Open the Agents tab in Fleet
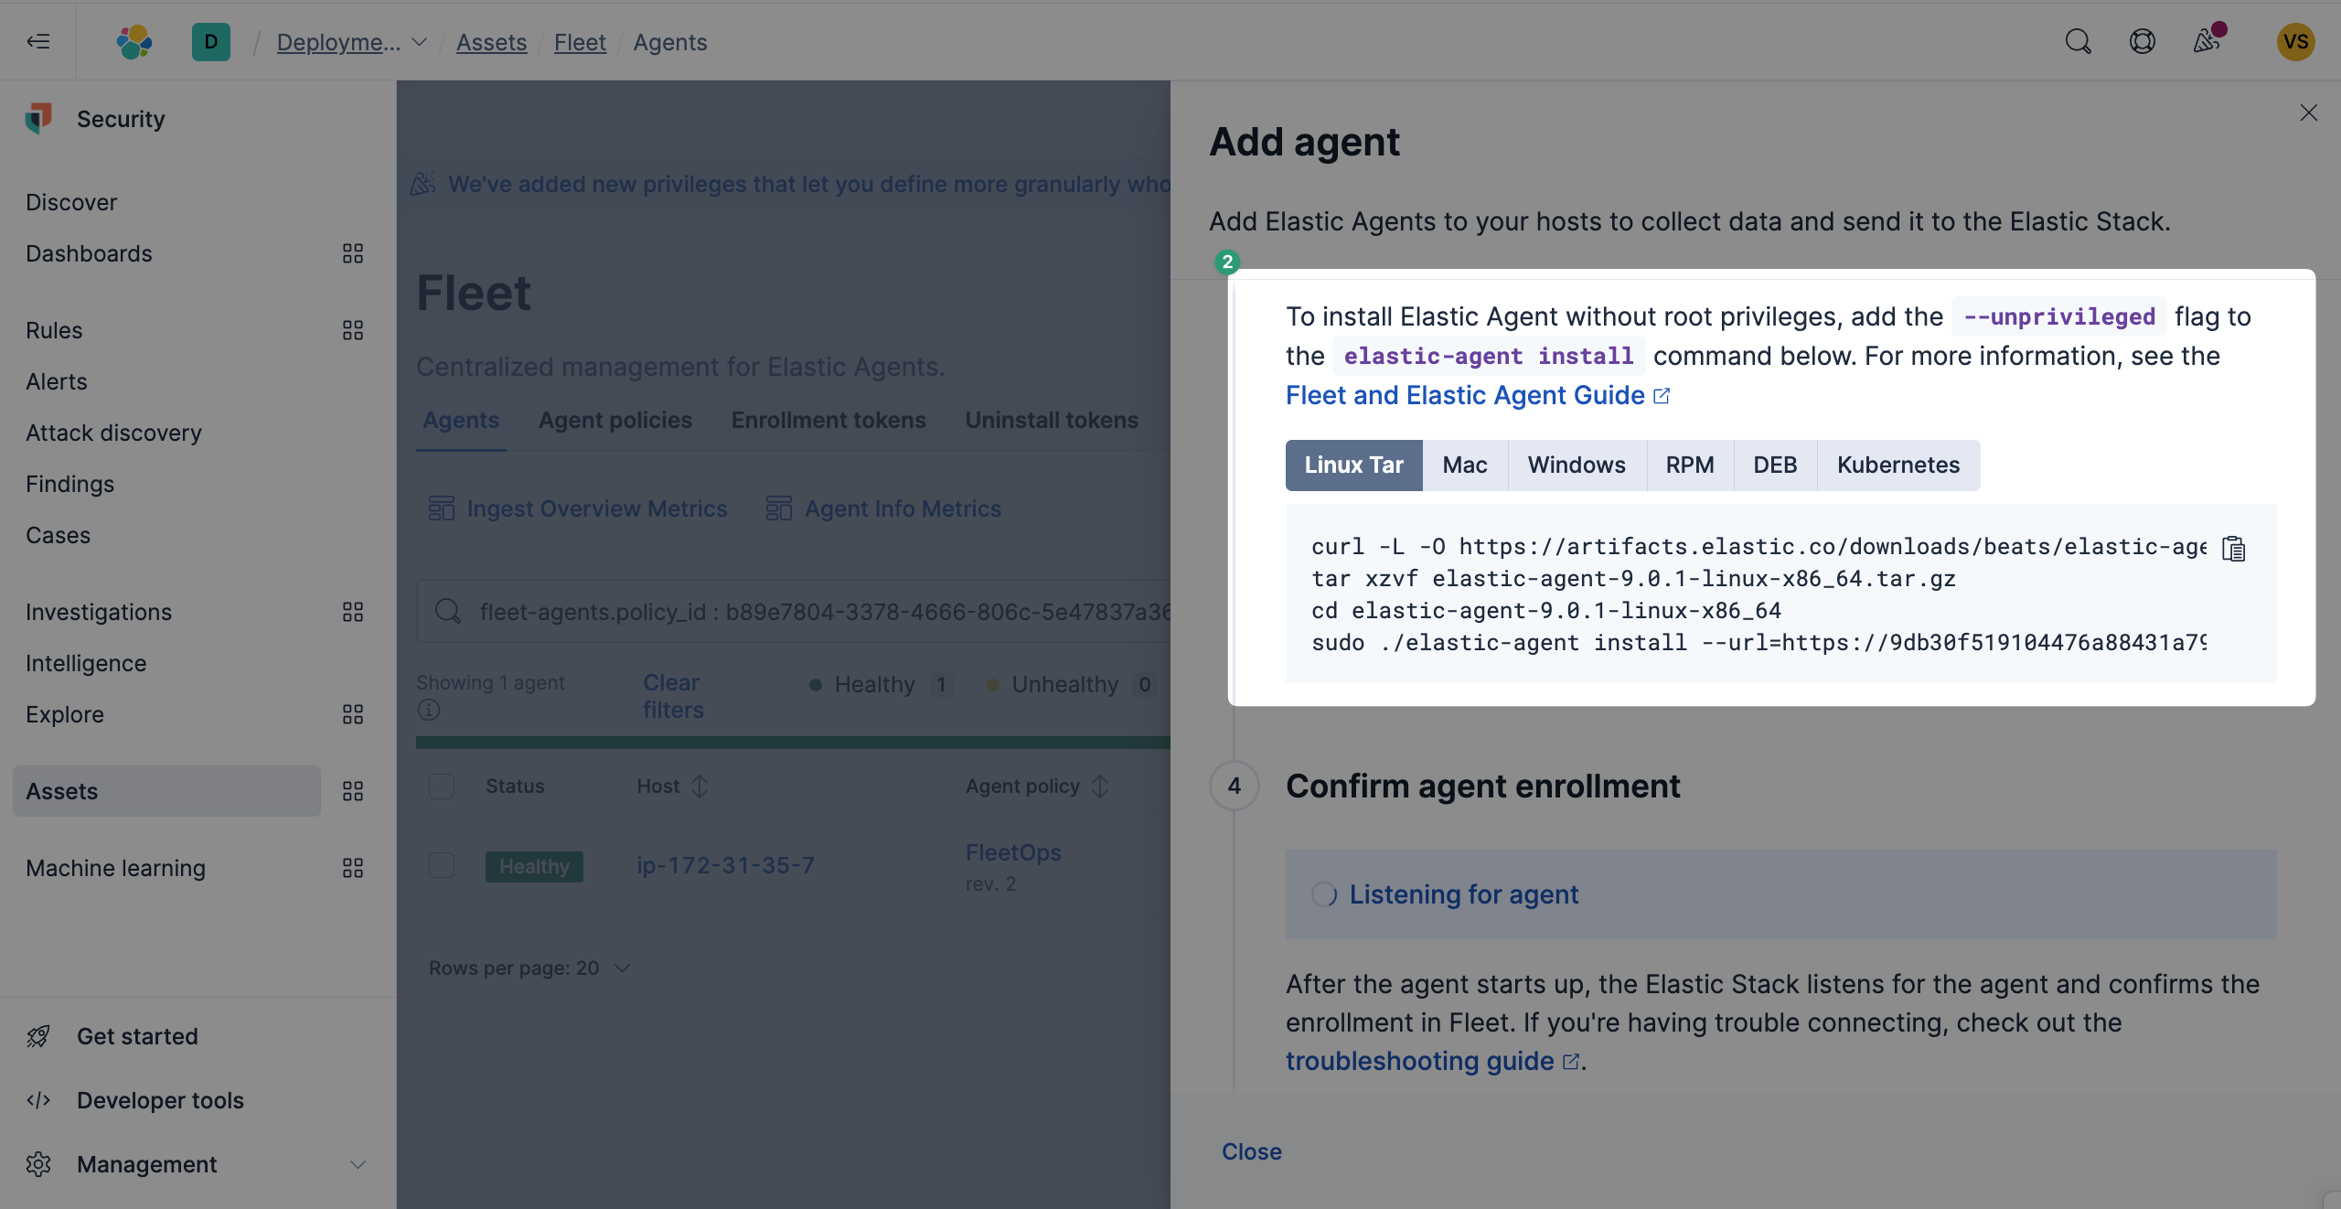Image resolution: width=2341 pixels, height=1209 pixels. coord(461,420)
